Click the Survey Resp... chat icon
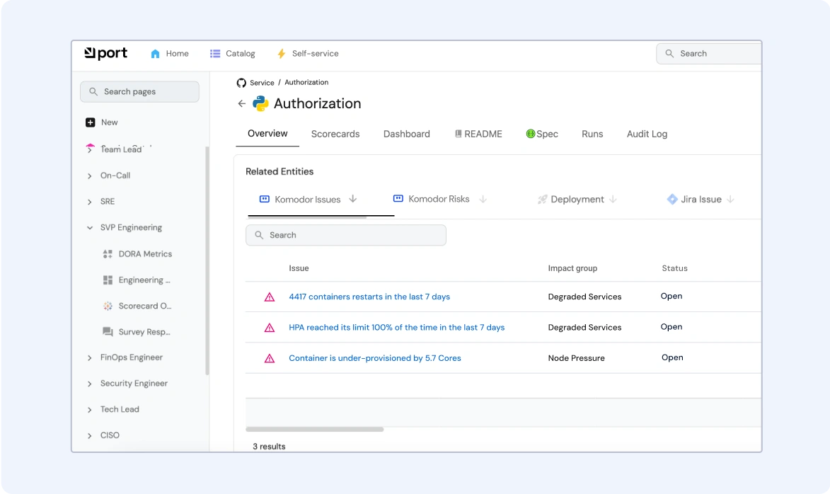Screen dimensions: 830x494 [108, 332]
